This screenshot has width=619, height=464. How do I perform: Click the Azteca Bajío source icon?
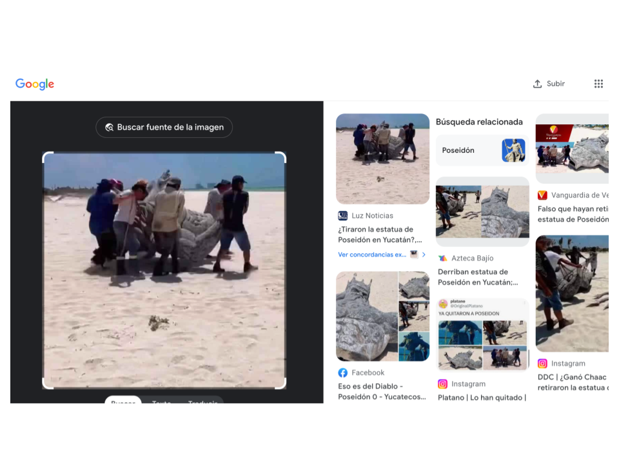click(x=442, y=258)
